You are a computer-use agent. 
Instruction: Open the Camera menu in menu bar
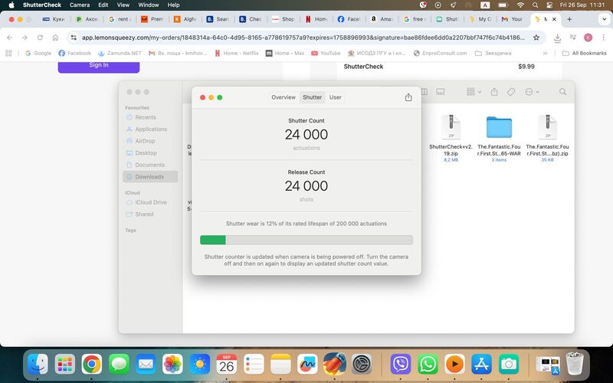(80, 5)
